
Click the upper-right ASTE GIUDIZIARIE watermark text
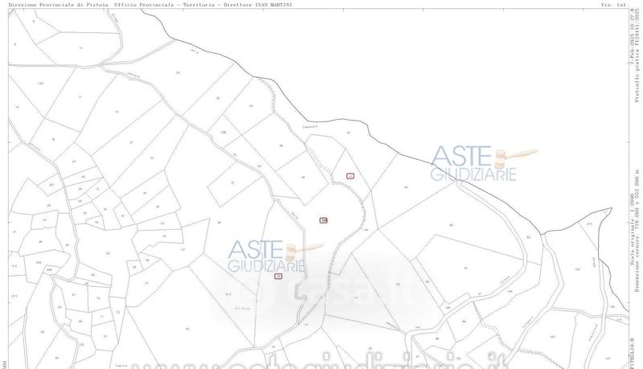click(x=473, y=164)
